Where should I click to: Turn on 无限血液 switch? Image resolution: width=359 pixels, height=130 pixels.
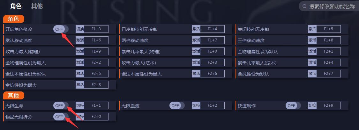(177, 105)
